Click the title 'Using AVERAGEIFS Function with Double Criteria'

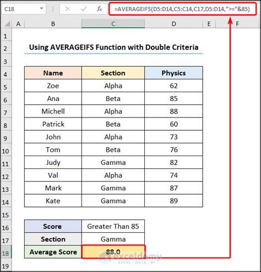(113, 47)
